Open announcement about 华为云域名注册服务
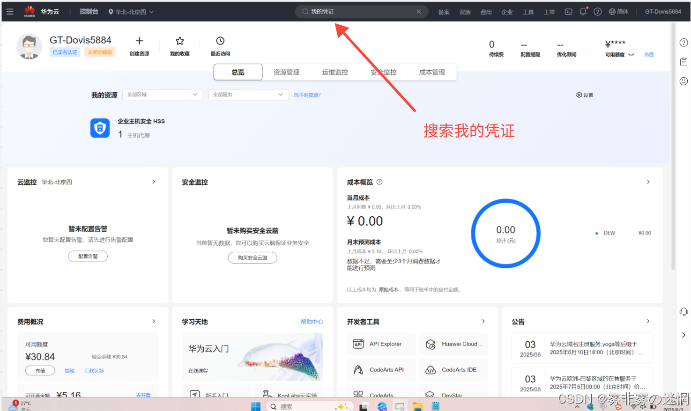This screenshot has width=691, height=411. tap(582, 348)
